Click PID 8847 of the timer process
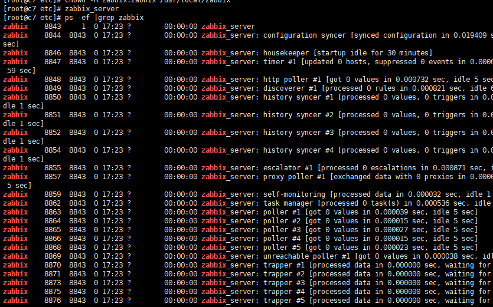 click(x=53, y=61)
